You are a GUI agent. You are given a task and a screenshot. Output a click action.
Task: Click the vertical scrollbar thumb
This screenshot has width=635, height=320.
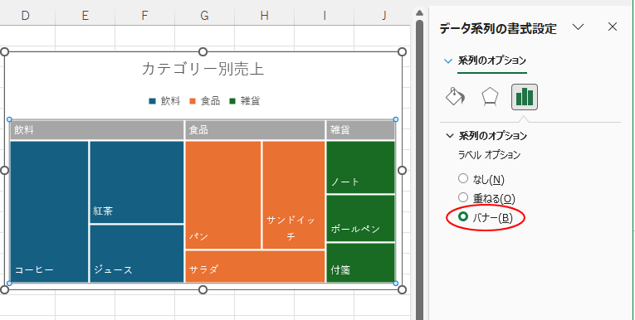(x=419, y=170)
